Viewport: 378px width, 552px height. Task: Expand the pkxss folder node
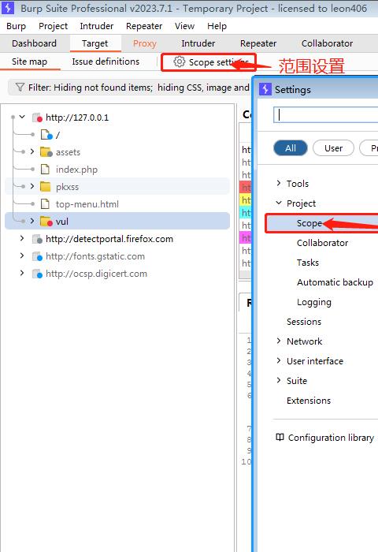tap(32, 186)
